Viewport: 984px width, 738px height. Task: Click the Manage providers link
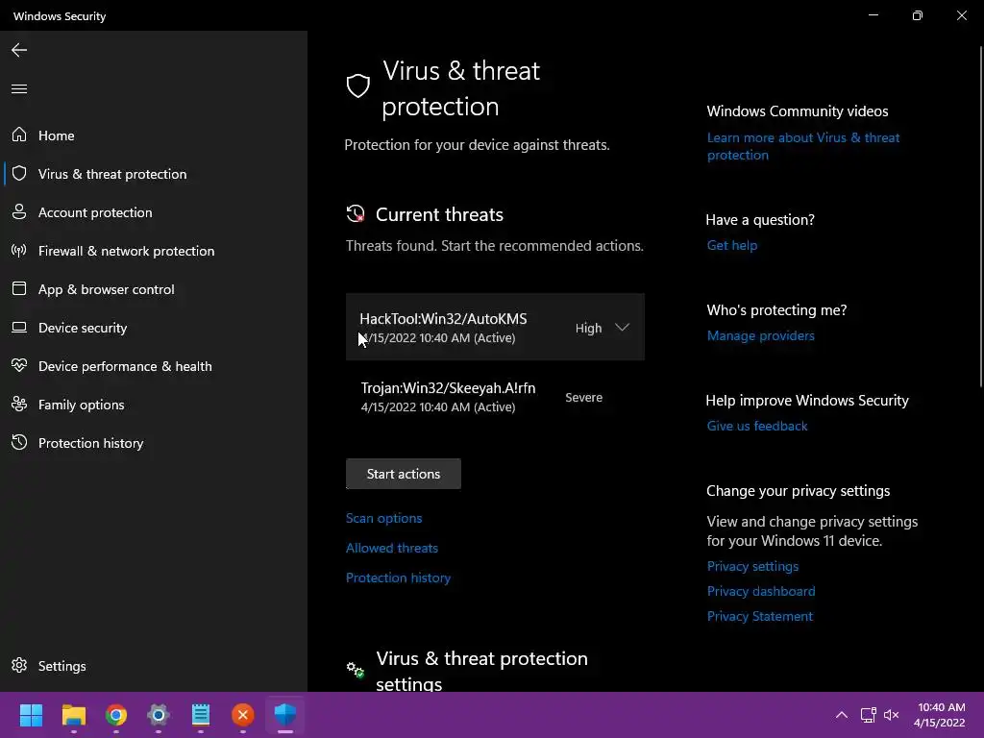click(x=761, y=335)
